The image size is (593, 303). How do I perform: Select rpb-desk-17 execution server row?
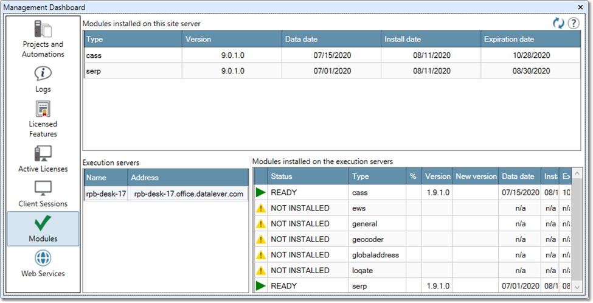(165, 194)
